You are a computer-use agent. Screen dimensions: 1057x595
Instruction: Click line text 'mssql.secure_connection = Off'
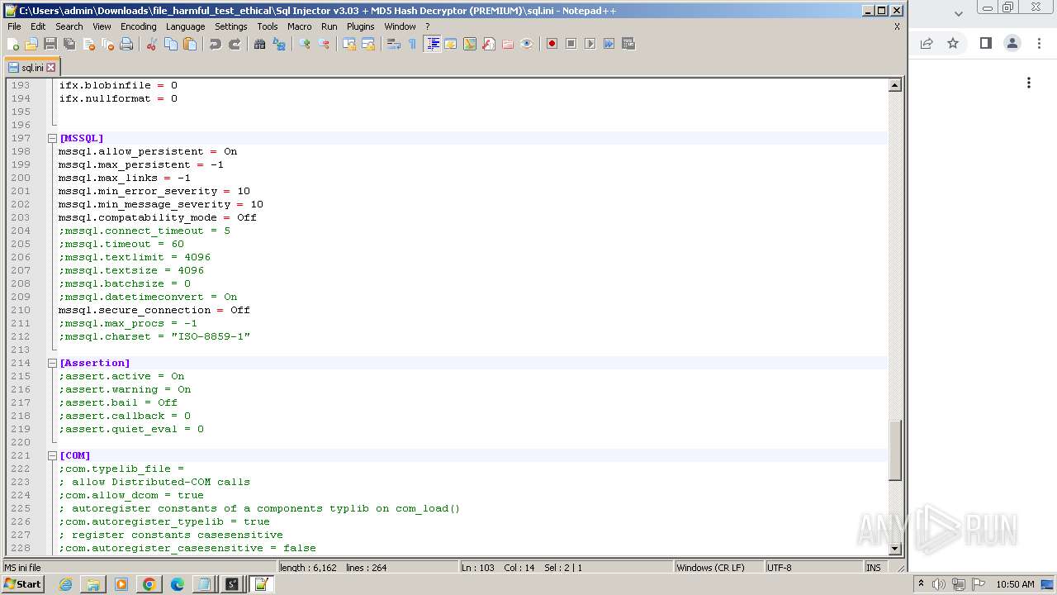154,310
